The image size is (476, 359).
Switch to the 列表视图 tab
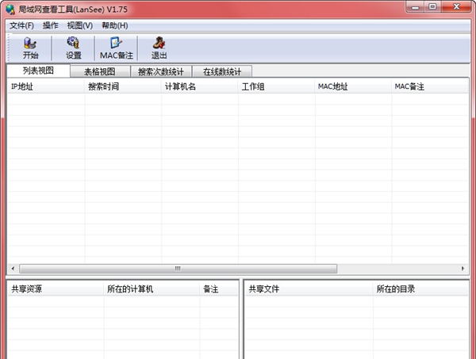tap(38, 71)
